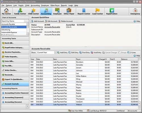Image resolution: width=142 pixels, height=113 pixels.
Task: Open the Reports menu
Action: 64,5
